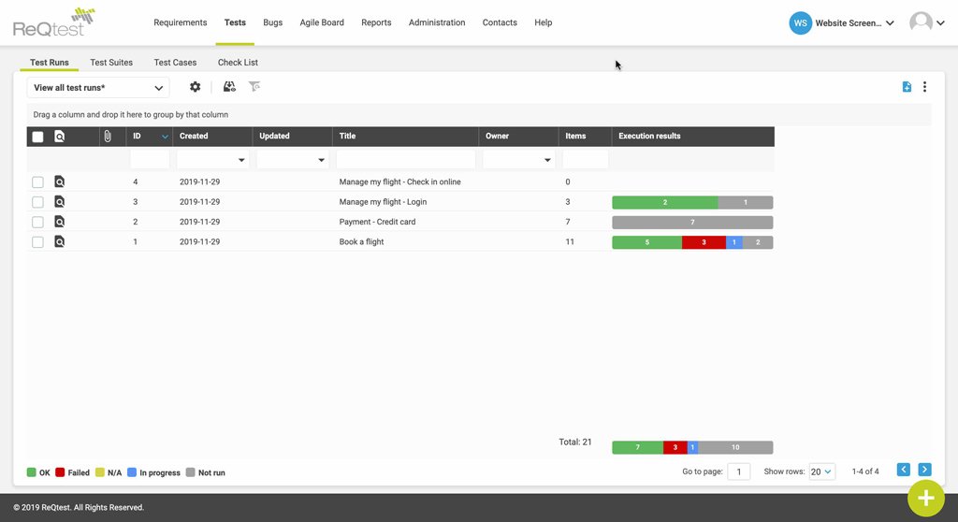Sort by the Updated column header
Screen dimensions: 958x522
(x=274, y=137)
